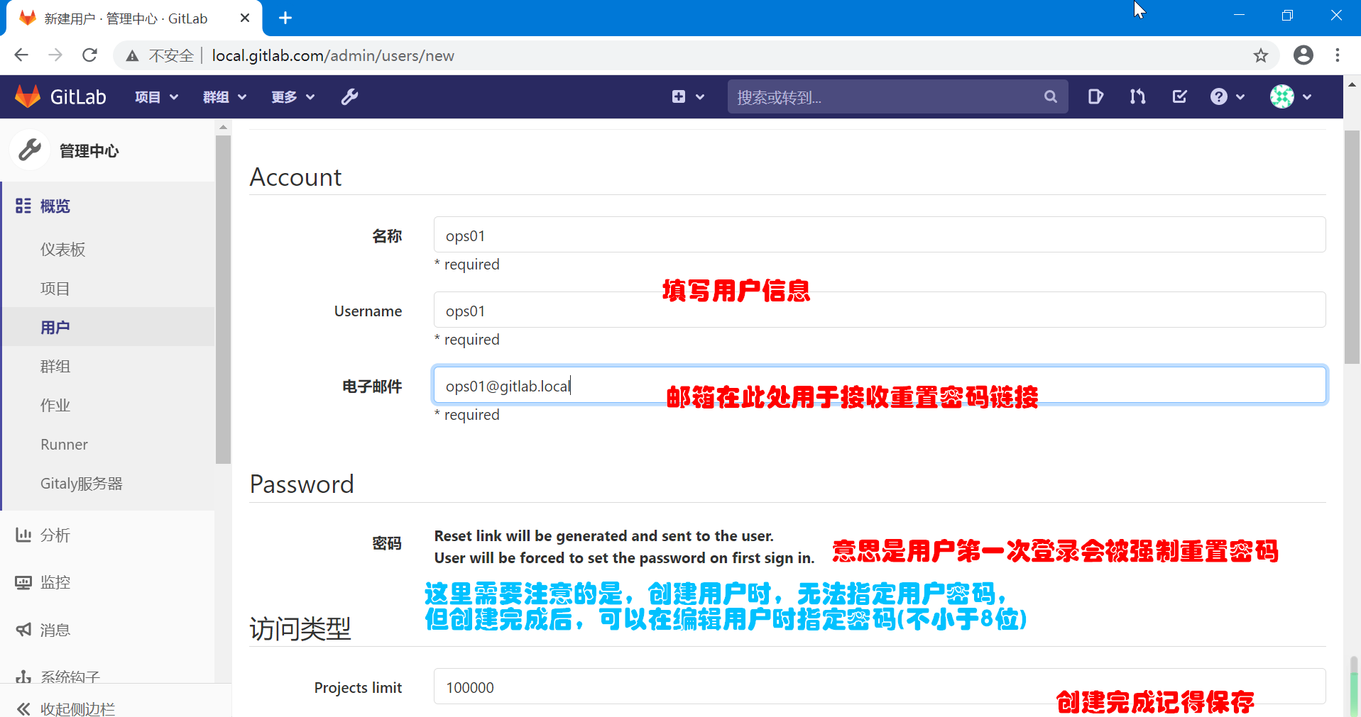Click the Projects limit input field
1361x717 pixels.
click(x=880, y=687)
